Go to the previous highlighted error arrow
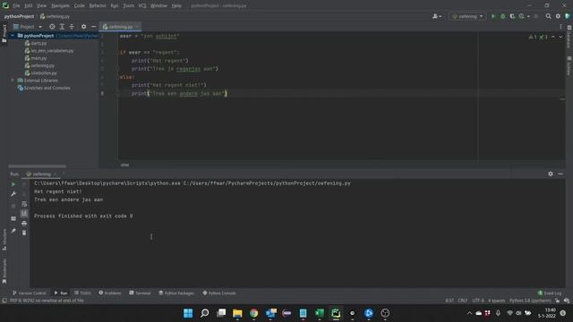 tap(553, 37)
